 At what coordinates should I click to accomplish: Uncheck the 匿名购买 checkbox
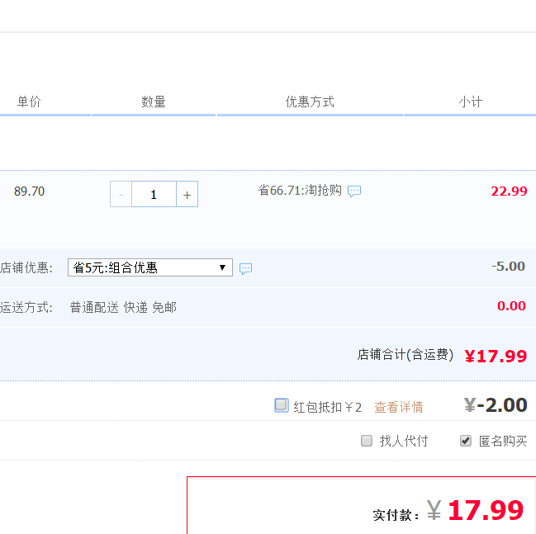click(465, 441)
